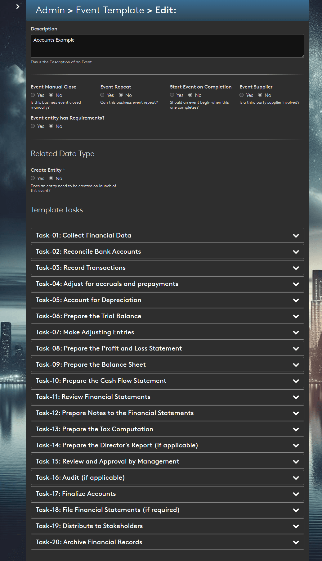Viewport: 322px width, 561px height.
Task: Open Task-15: Review and Approval row
Action: (167, 461)
